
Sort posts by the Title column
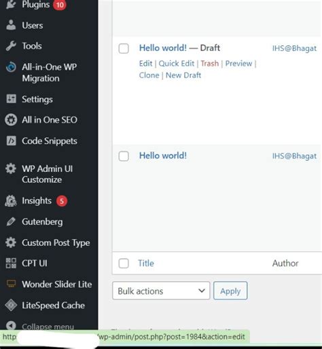146,263
